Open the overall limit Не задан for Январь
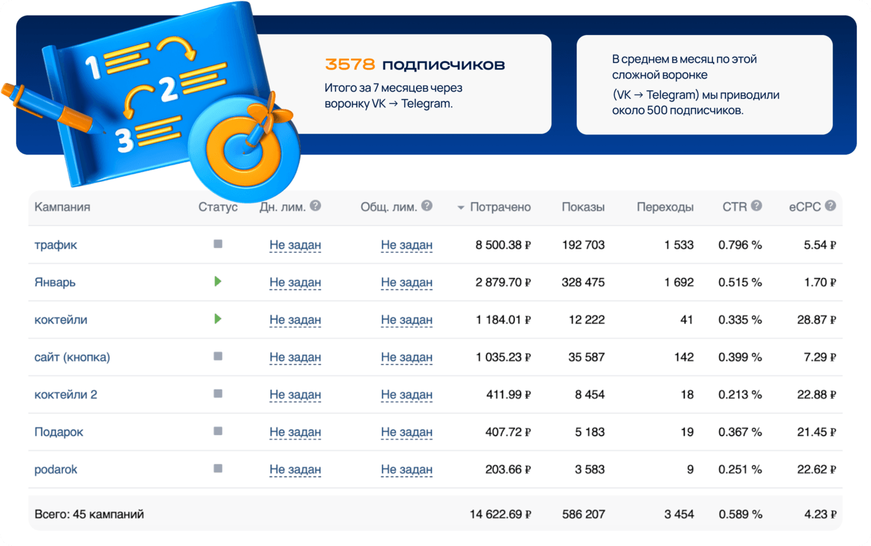The image size is (871, 546). [407, 282]
